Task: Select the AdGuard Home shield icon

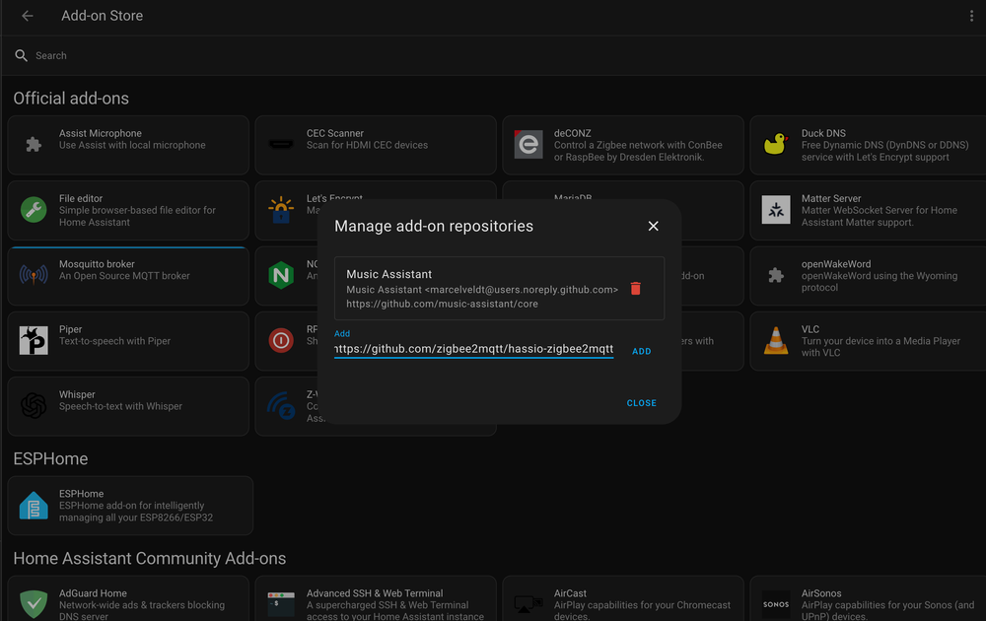Action: tap(34, 604)
